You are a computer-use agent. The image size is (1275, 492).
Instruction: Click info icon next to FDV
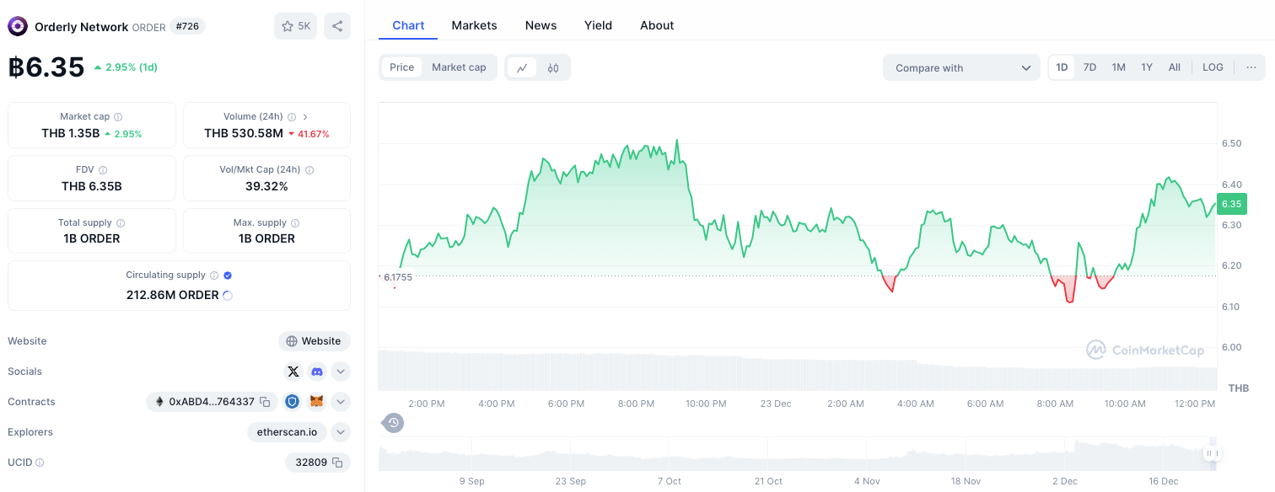point(103,170)
